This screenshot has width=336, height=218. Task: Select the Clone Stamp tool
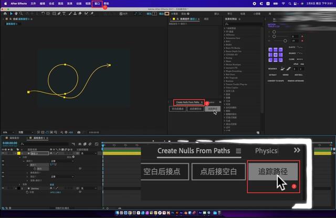pos(75,14)
